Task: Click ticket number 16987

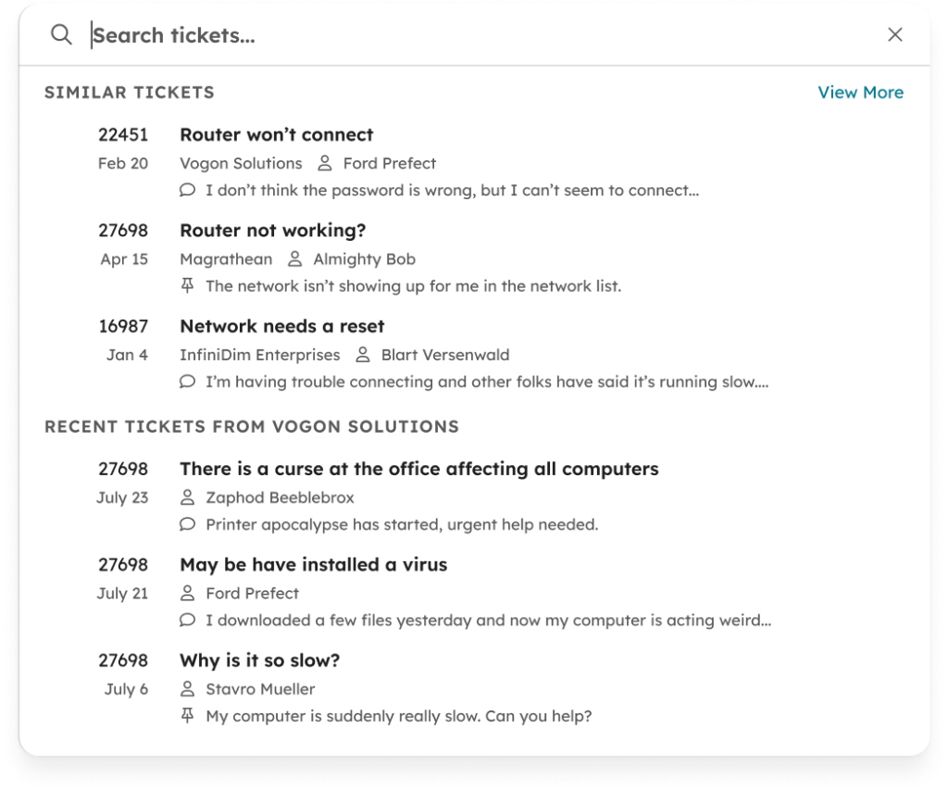Action: (x=123, y=326)
